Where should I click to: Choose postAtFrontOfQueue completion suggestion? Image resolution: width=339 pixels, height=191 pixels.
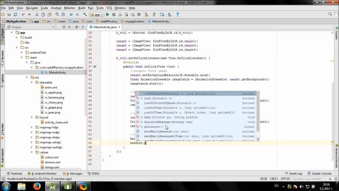[x=196, y=103]
